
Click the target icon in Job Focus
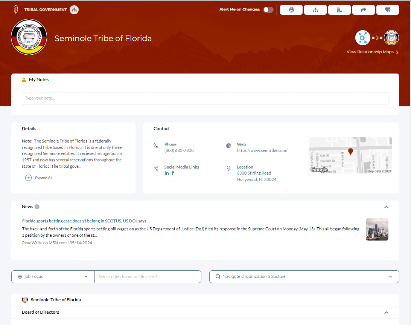[x=20, y=277]
